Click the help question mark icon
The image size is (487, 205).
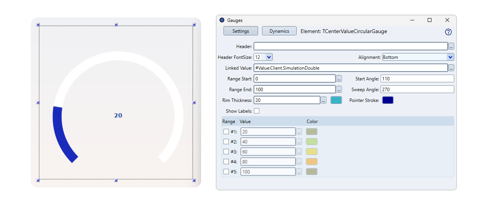click(448, 32)
